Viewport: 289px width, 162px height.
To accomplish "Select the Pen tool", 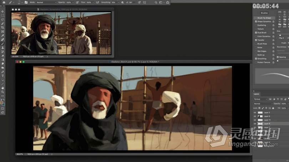I will 2,72.
